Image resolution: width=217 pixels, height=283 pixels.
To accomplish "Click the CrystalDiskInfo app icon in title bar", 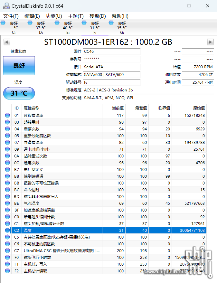I will click(6, 6).
